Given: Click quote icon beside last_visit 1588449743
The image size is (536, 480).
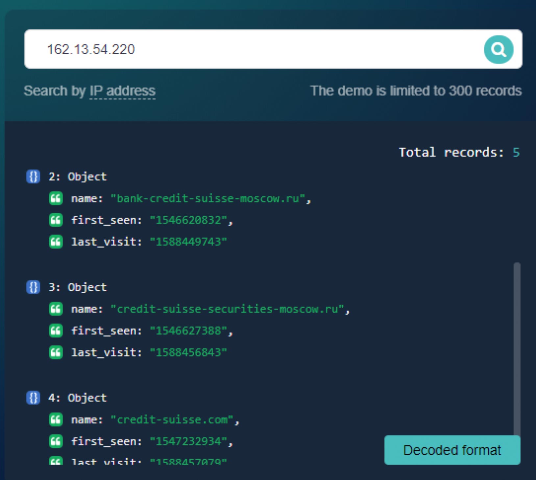Looking at the screenshot, I should (x=56, y=242).
